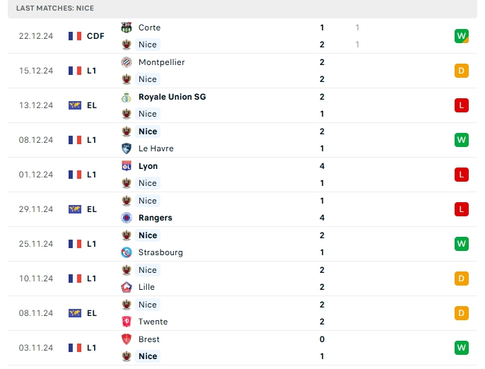Open the Strasbourg team name link
Image resolution: width=485 pixels, height=369 pixels.
(160, 252)
